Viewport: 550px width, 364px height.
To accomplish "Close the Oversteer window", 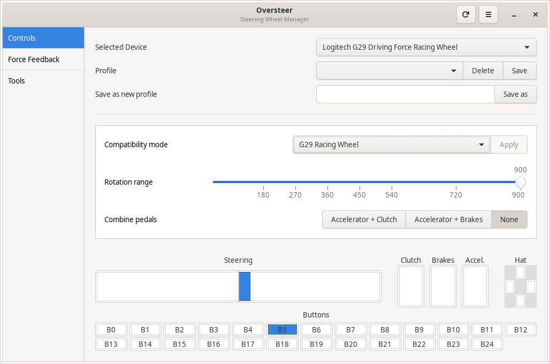I will [535, 15].
